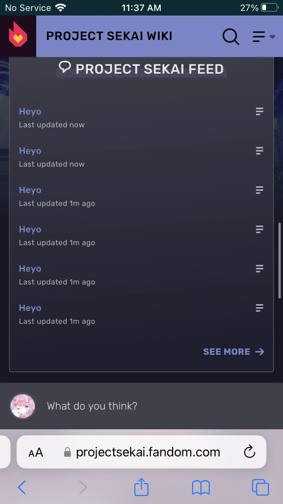
Task: Go back with Safari back arrow
Action: (22, 487)
